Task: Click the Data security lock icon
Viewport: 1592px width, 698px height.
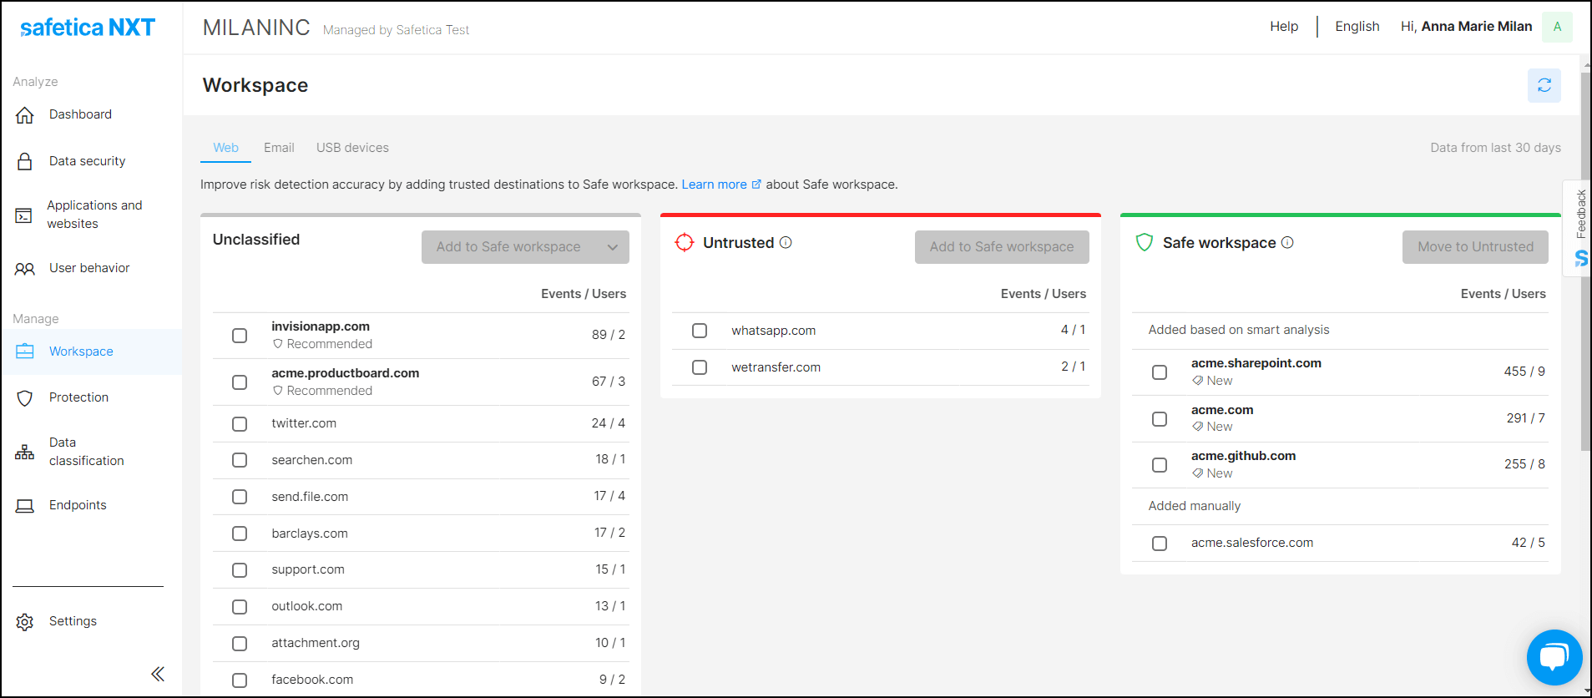Action: pyautogui.click(x=25, y=161)
